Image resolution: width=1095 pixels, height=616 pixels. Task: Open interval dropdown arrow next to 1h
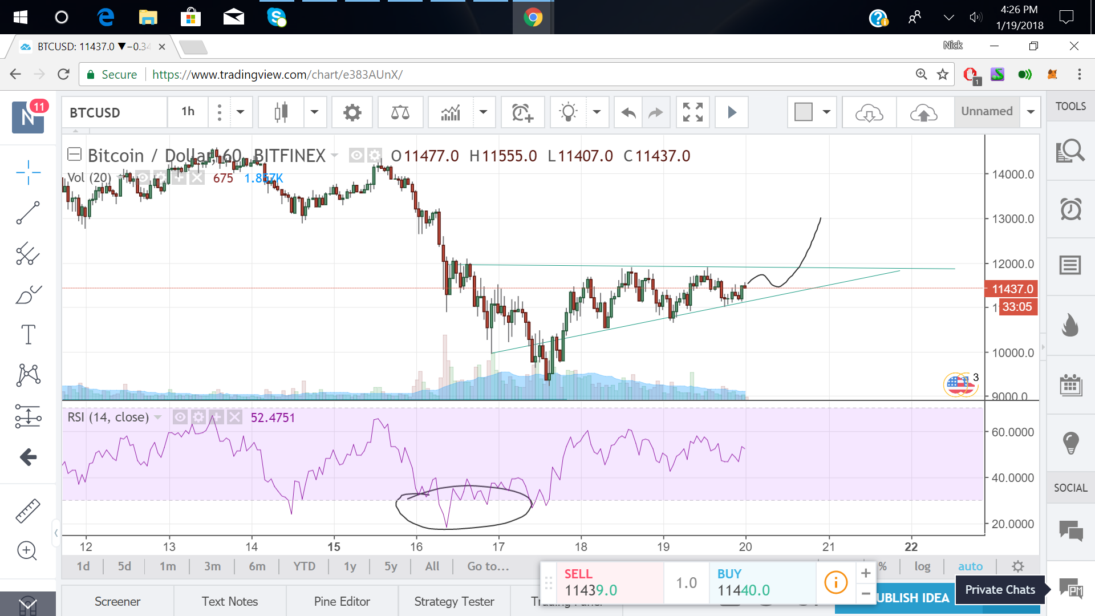[241, 112]
